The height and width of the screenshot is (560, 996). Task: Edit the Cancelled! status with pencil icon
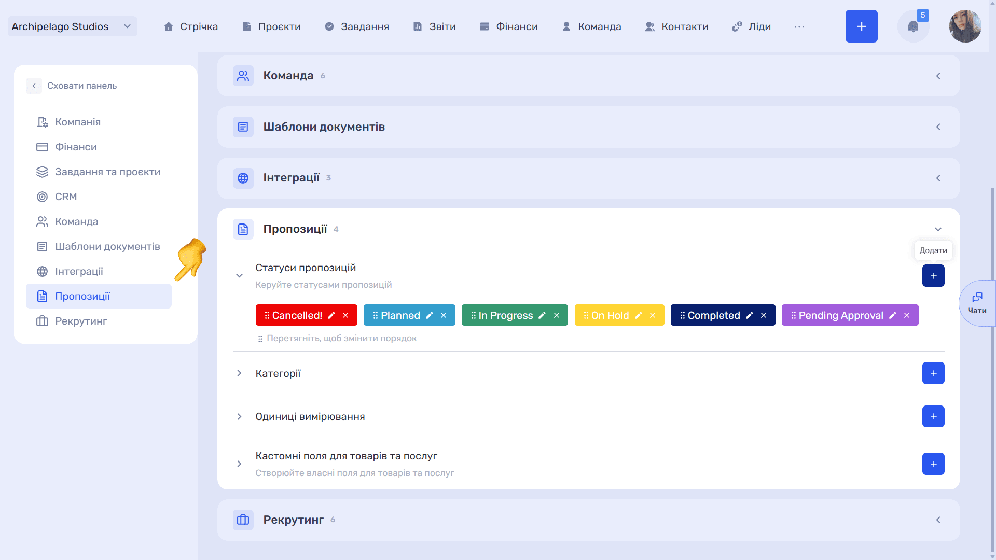pyautogui.click(x=331, y=315)
